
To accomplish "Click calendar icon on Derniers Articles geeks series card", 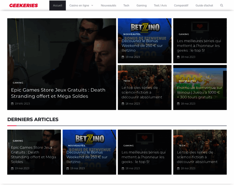I will pyautogui.click(x=123, y=168).
